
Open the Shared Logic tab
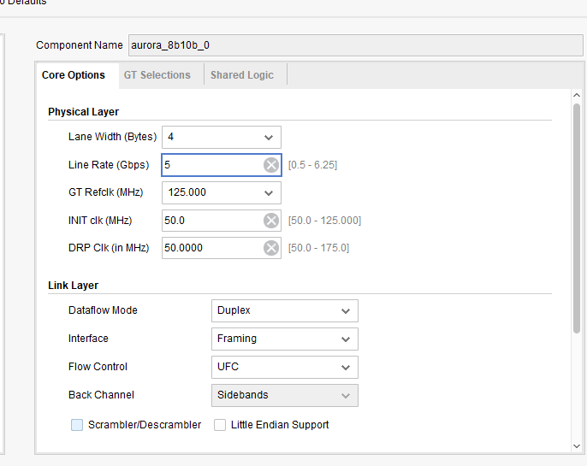tap(242, 75)
